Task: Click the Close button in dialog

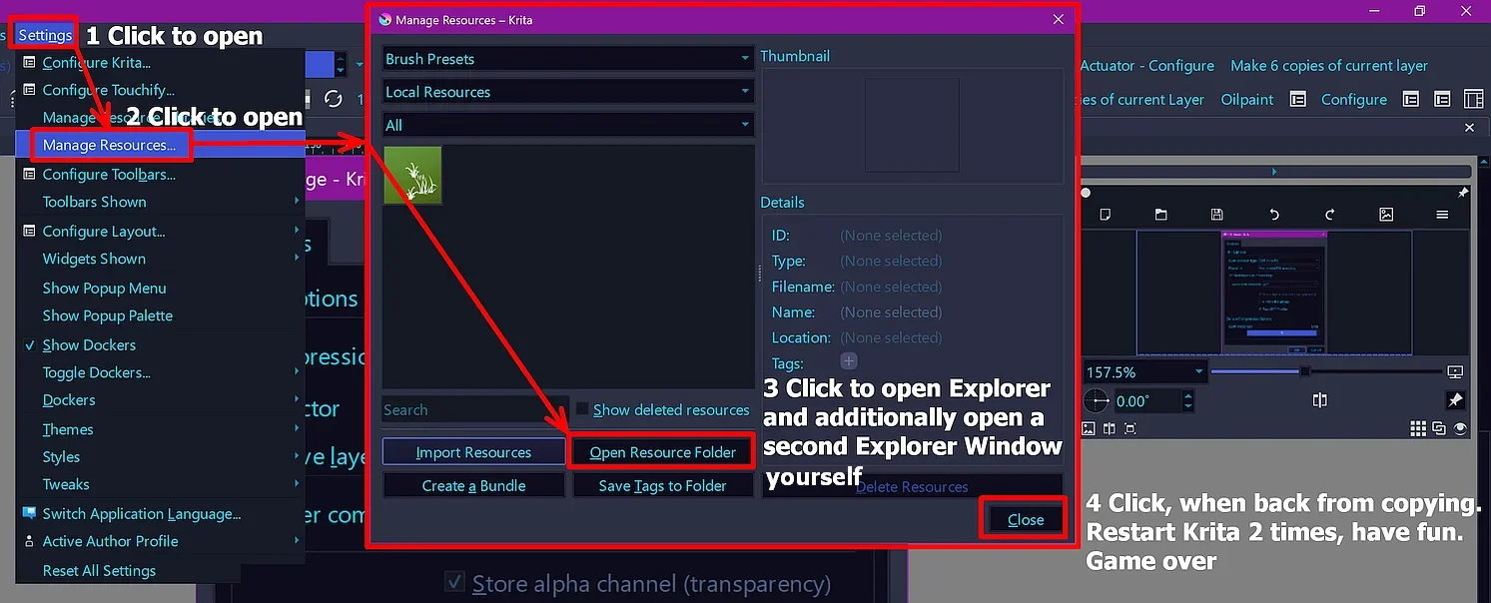Action: (x=1026, y=519)
